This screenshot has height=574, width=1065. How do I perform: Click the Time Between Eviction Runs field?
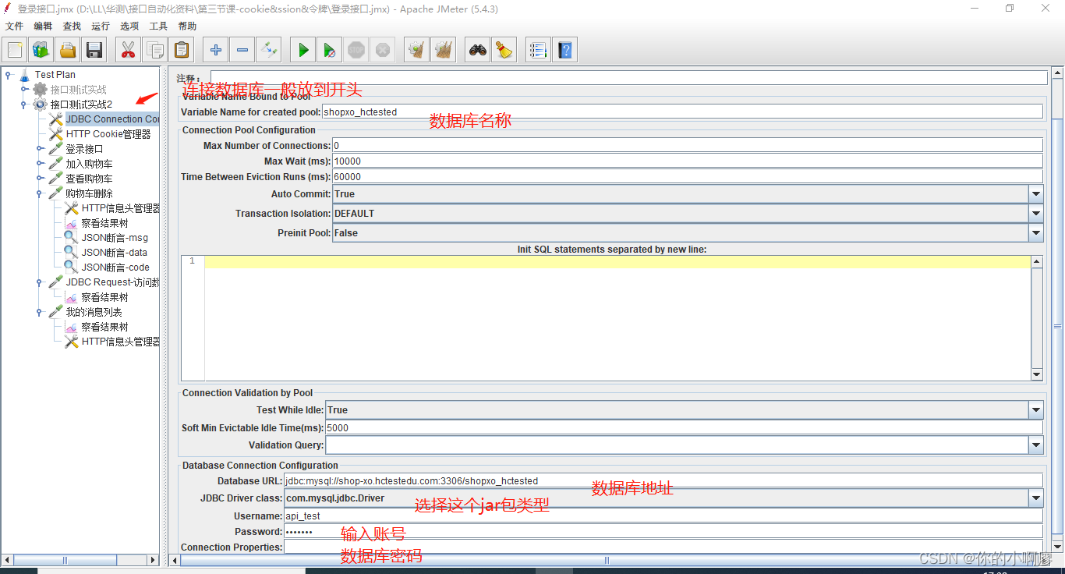tap(688, 176)
